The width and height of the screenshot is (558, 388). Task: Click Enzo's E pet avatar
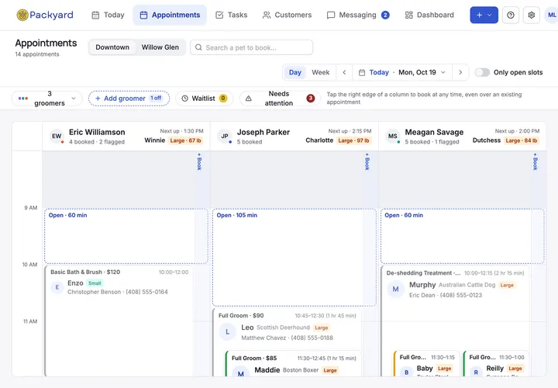[57, 287]
